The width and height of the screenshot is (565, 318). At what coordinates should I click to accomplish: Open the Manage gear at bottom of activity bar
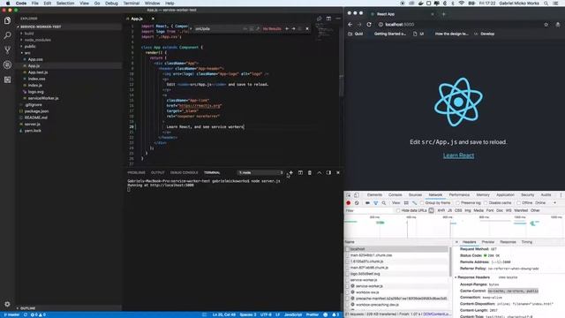click(x=7, y=304)
